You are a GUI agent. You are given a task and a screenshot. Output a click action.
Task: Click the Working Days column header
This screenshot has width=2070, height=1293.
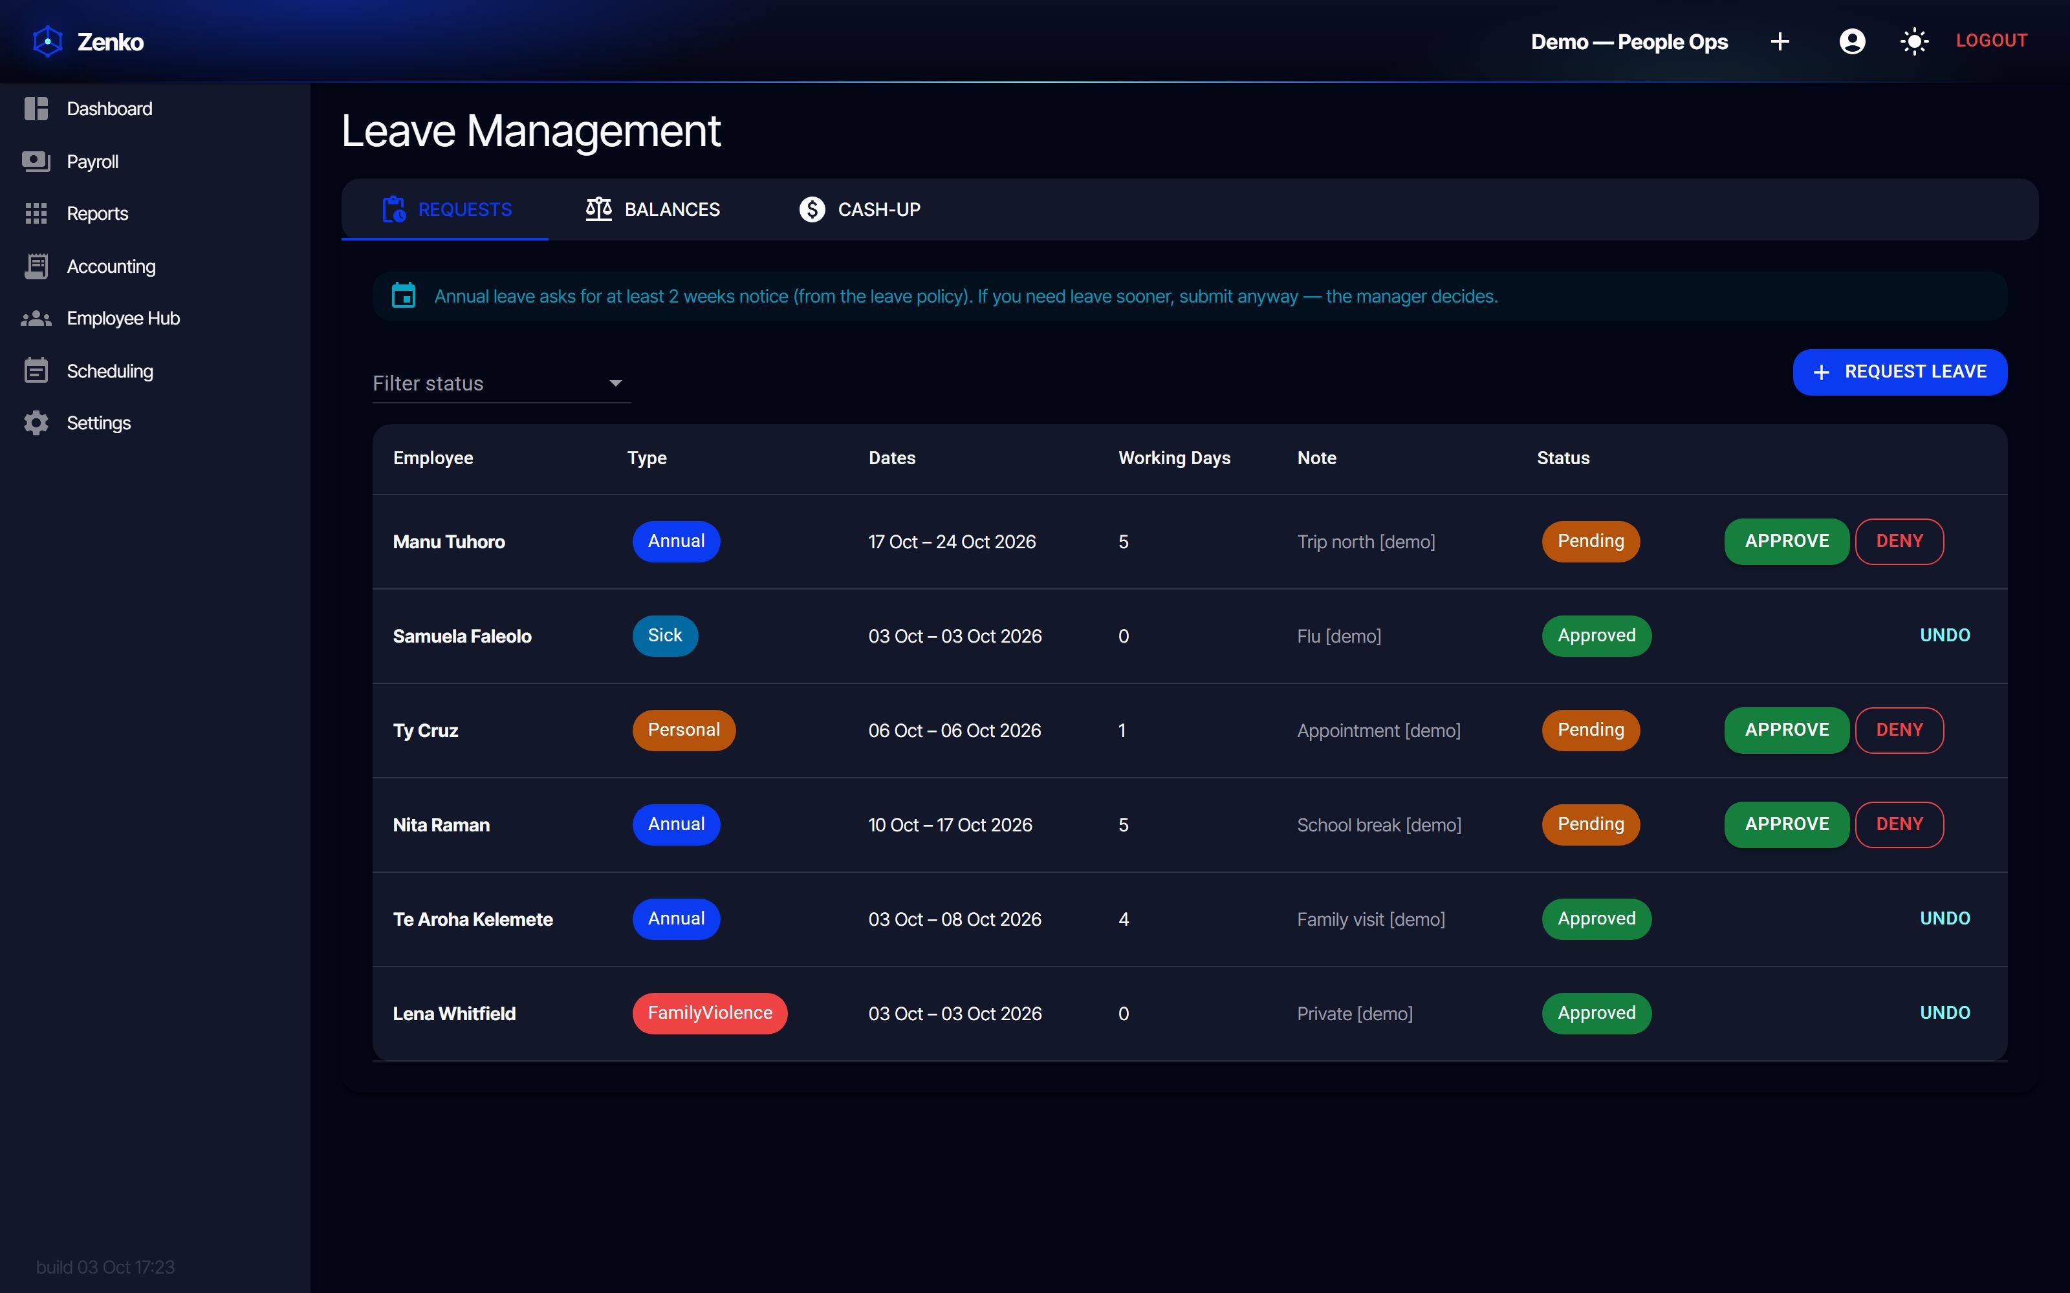click(x=1173, y=458)
